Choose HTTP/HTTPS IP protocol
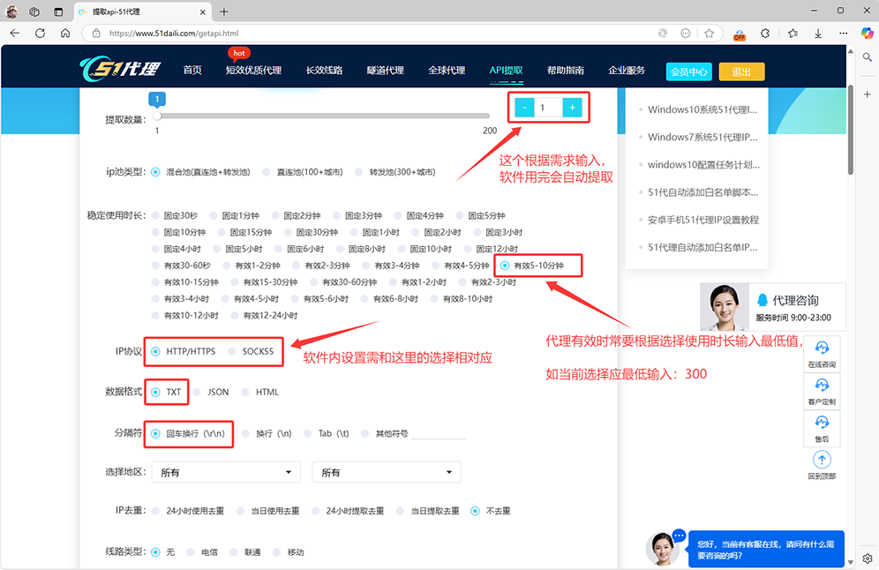The width and height of the screenshot is (879, 570). coord(155,351)
